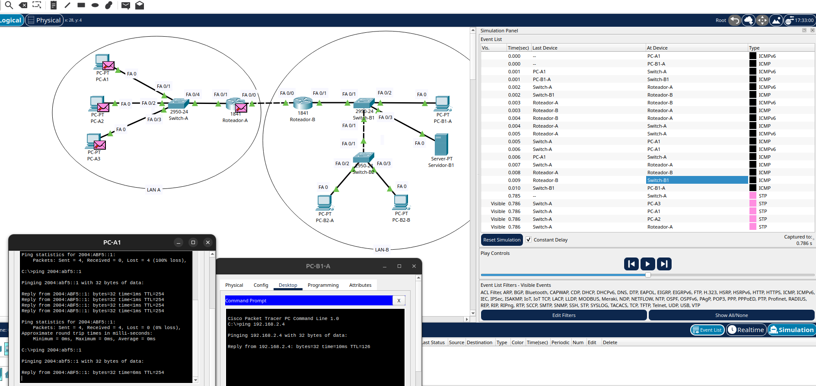
Task: Click the Show All/None button
Action: pyautogui.click(x=731, y=315)
